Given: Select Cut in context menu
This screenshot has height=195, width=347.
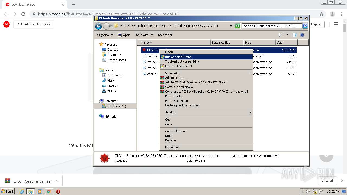Looking at the screenshot, I should [206, 119].
